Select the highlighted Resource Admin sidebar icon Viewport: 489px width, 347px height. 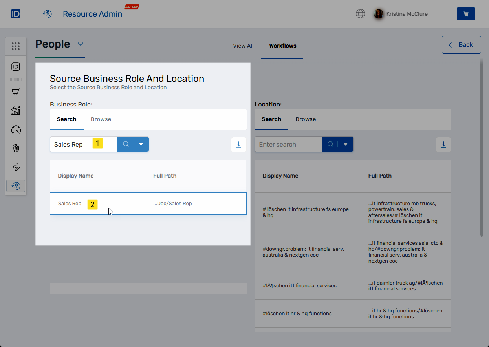pos(16,186)
